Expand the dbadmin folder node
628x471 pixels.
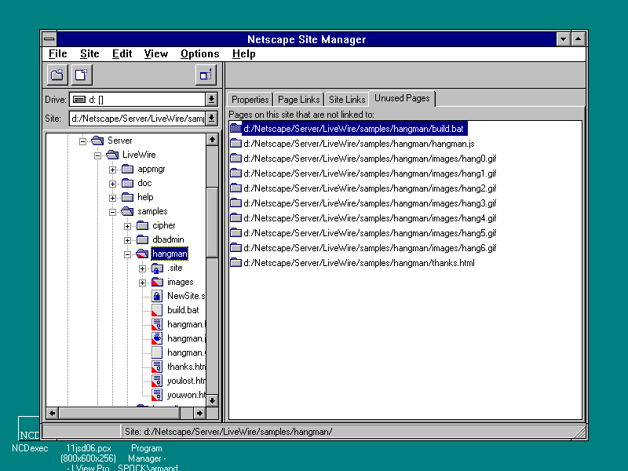pyautogui.click(x=127, y=240)
